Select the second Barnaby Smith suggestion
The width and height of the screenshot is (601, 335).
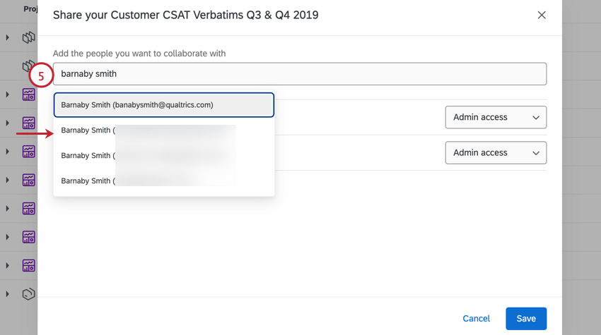tap(164, 130)
